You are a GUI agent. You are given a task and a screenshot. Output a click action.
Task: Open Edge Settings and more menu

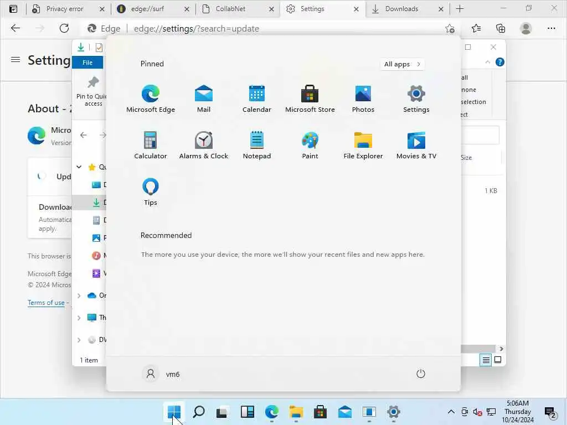[x=551, y=28]
